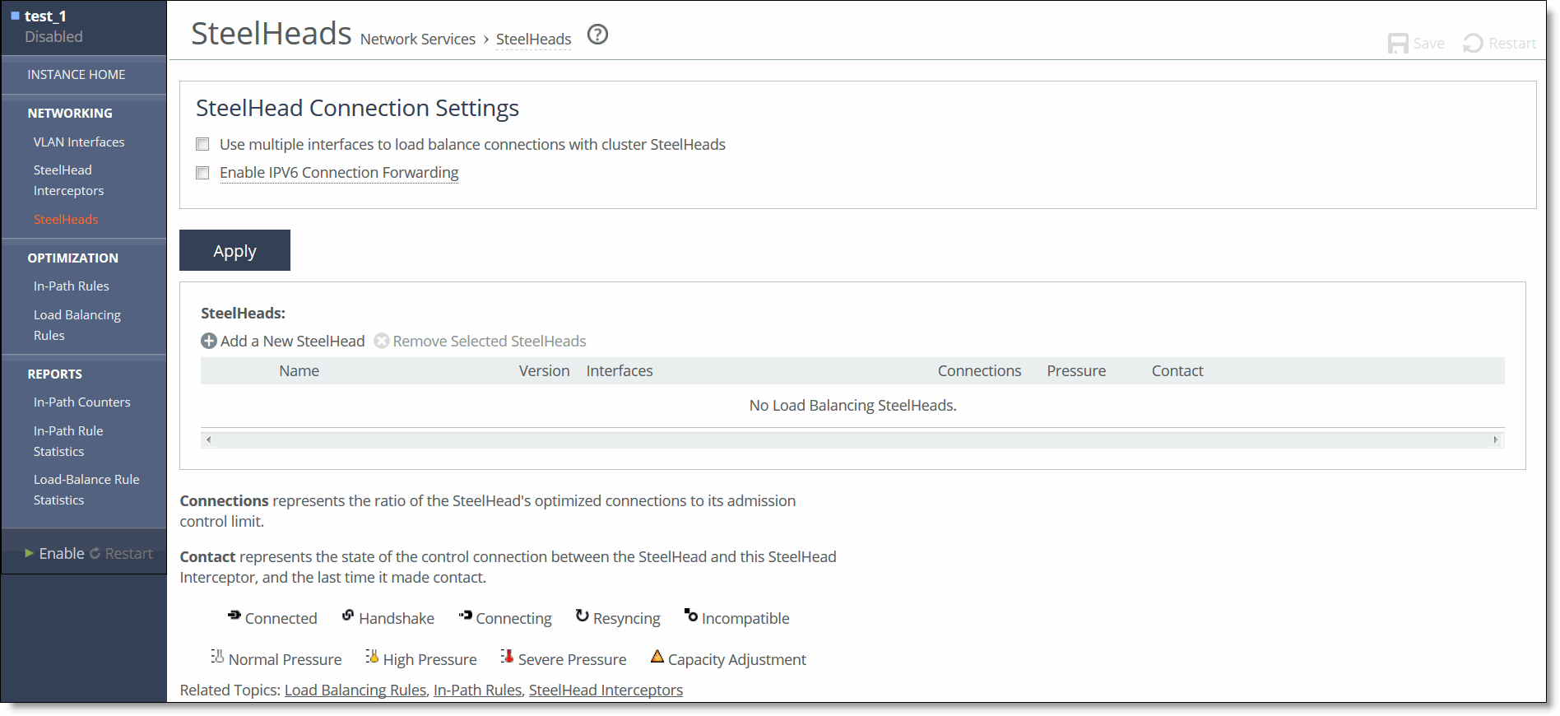This screenshot has height=716, width=1560.
Task: Open the SteelHead Interceptors related topic link
Action: pos(606,690)
